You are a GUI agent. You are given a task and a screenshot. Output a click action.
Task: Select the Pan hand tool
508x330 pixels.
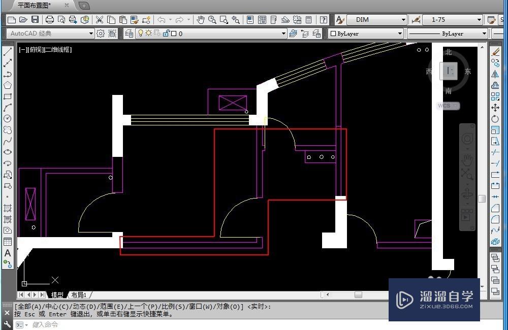coord(201,20)
